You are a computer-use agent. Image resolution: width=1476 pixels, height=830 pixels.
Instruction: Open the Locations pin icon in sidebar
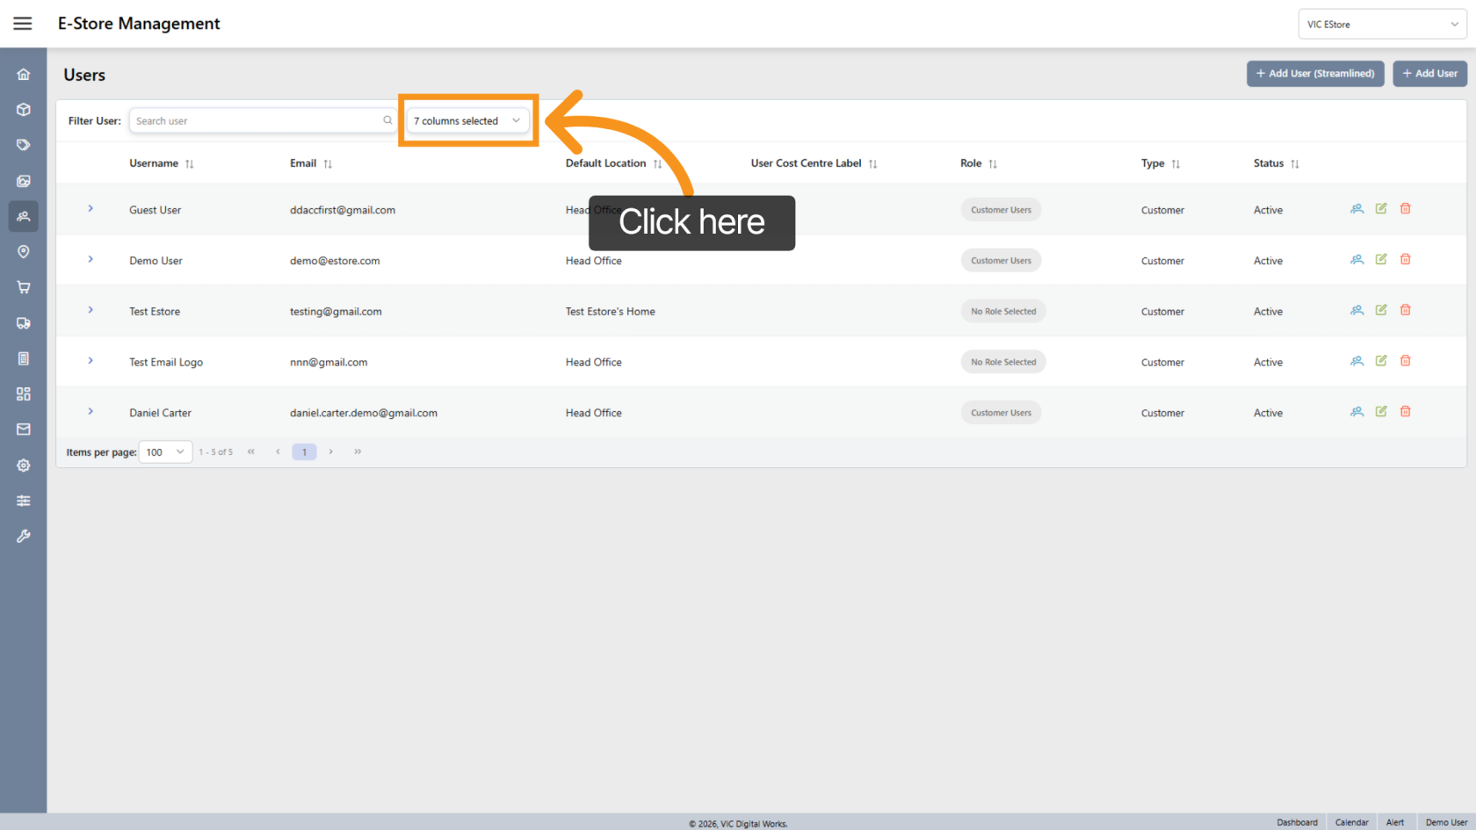(x=23, y=252)
